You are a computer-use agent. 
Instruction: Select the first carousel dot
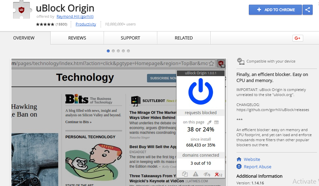pyautogui.click(x=108, y=51)
